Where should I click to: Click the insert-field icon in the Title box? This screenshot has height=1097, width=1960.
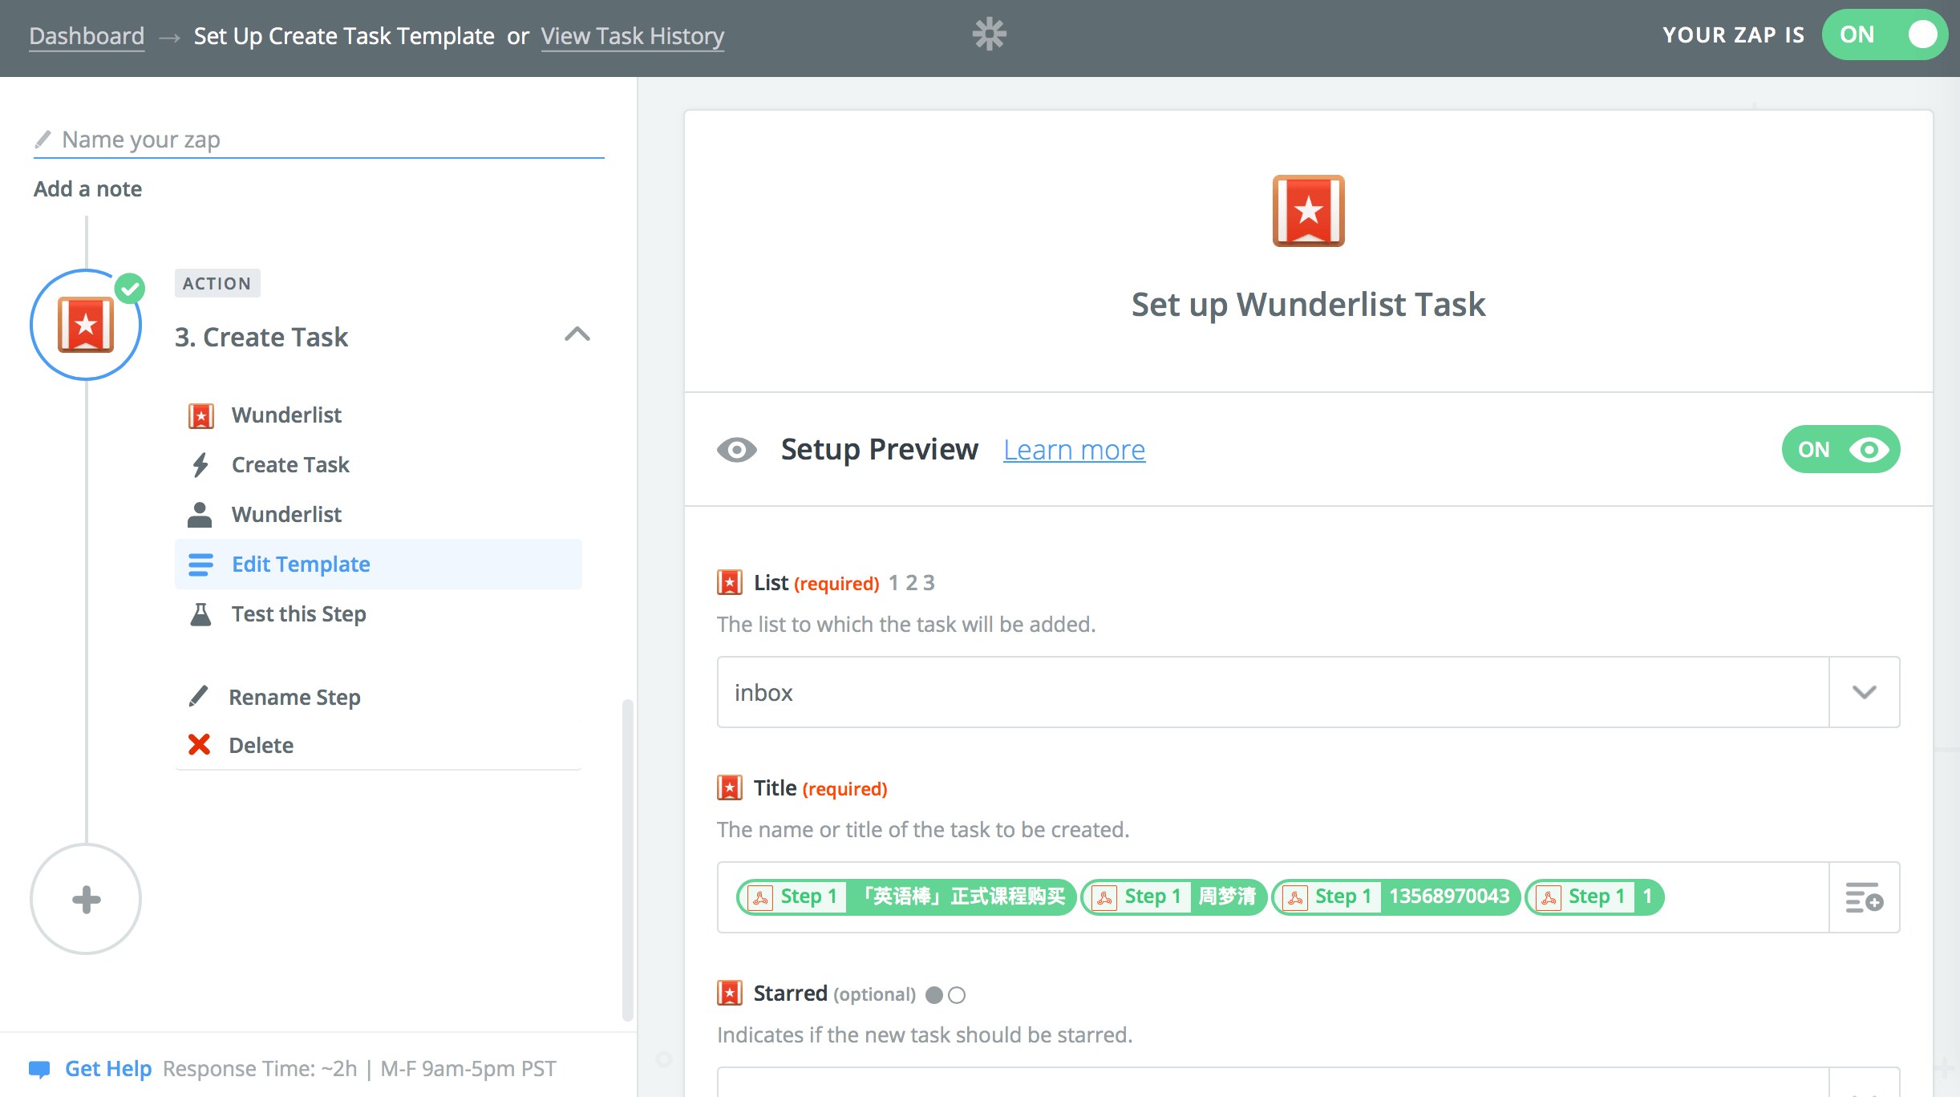[x=1864, y=897]
